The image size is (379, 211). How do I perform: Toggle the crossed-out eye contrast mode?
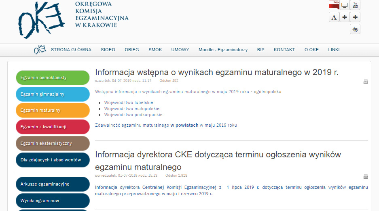[x=355, y=29]
